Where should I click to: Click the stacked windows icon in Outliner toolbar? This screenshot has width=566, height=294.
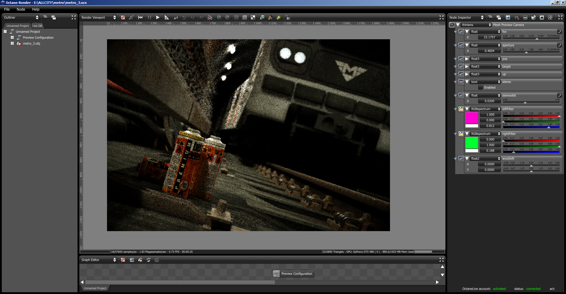(x=54, y=17)
